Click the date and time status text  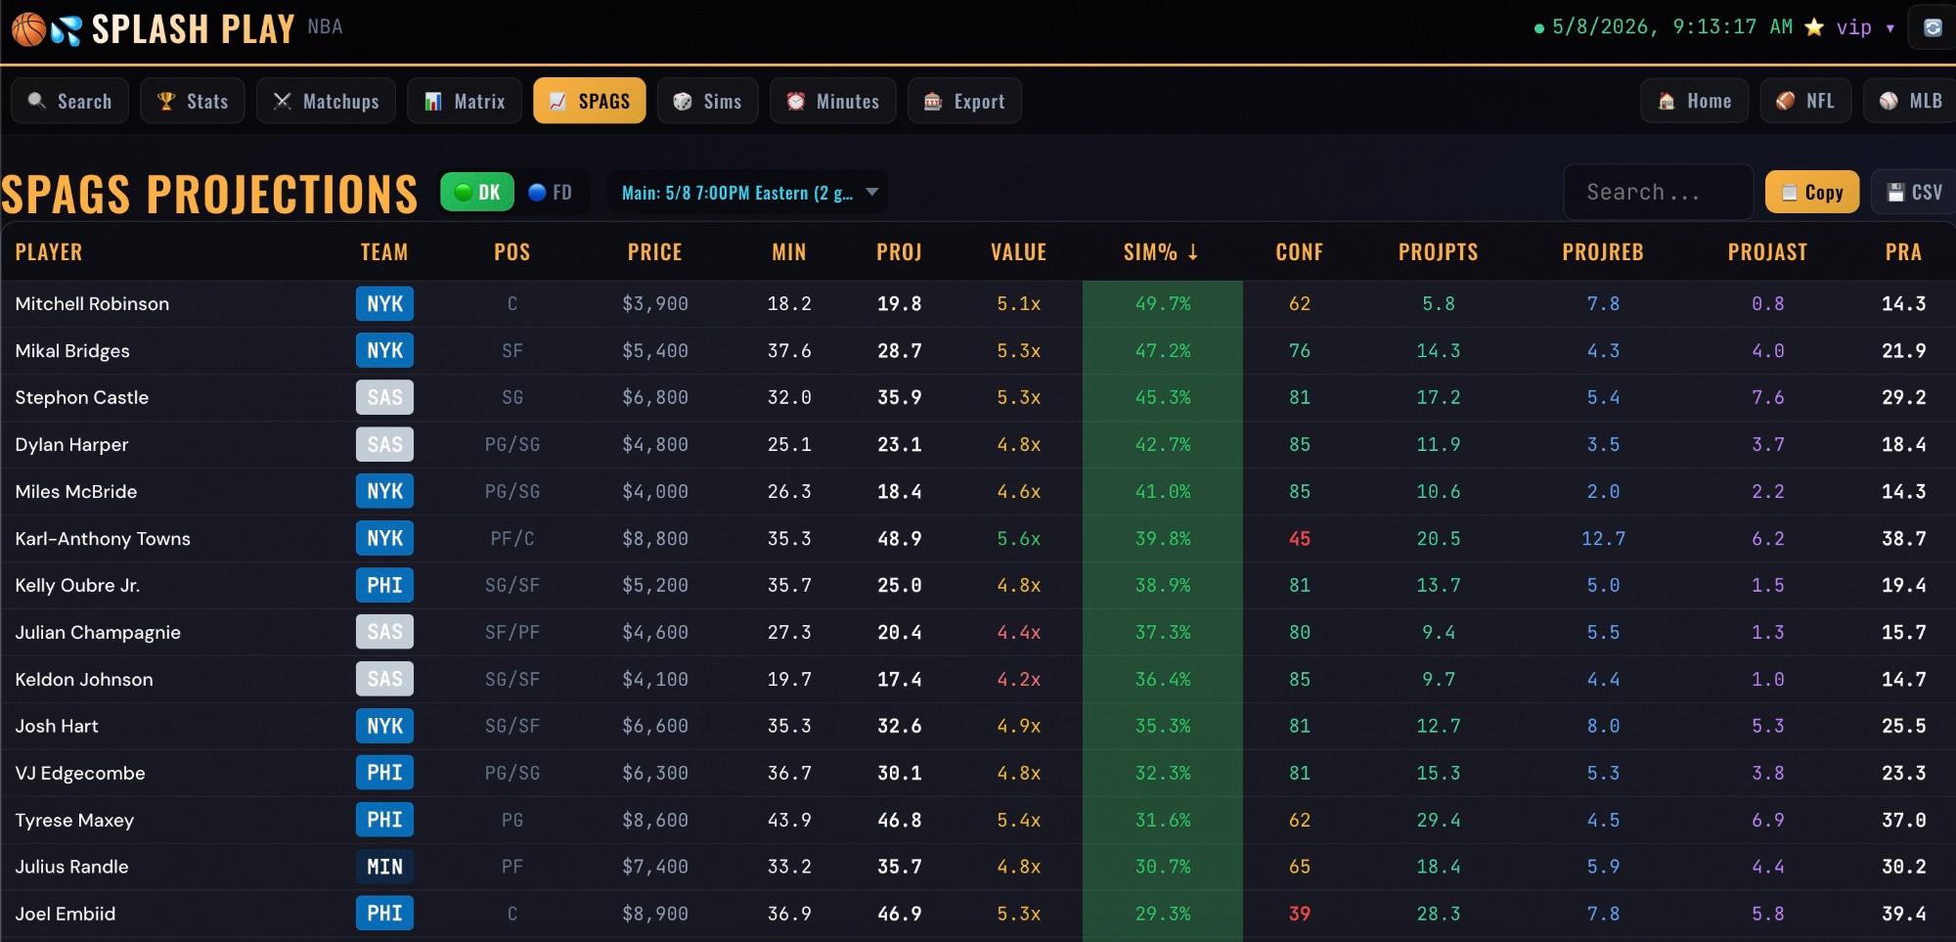tap(1672, 27)
